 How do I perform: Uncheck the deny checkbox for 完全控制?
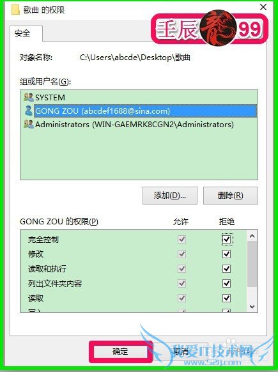pyautogui.click(x=227, y=239)
